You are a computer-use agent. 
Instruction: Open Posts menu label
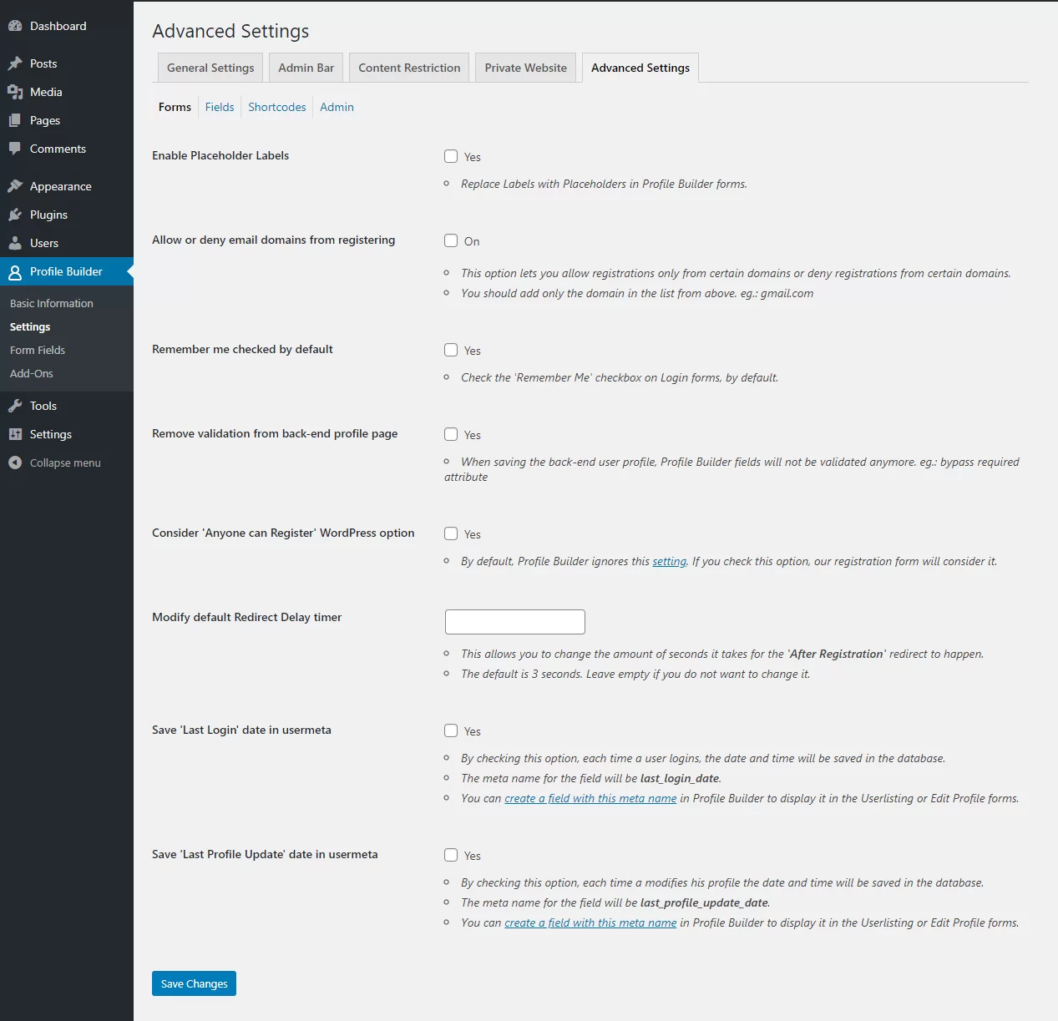click(43, 63)
